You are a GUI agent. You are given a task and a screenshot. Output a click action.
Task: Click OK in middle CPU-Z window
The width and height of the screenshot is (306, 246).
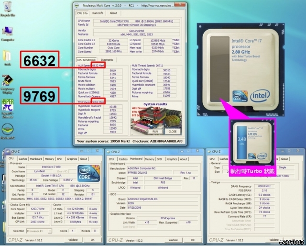(x=193, y=240)
